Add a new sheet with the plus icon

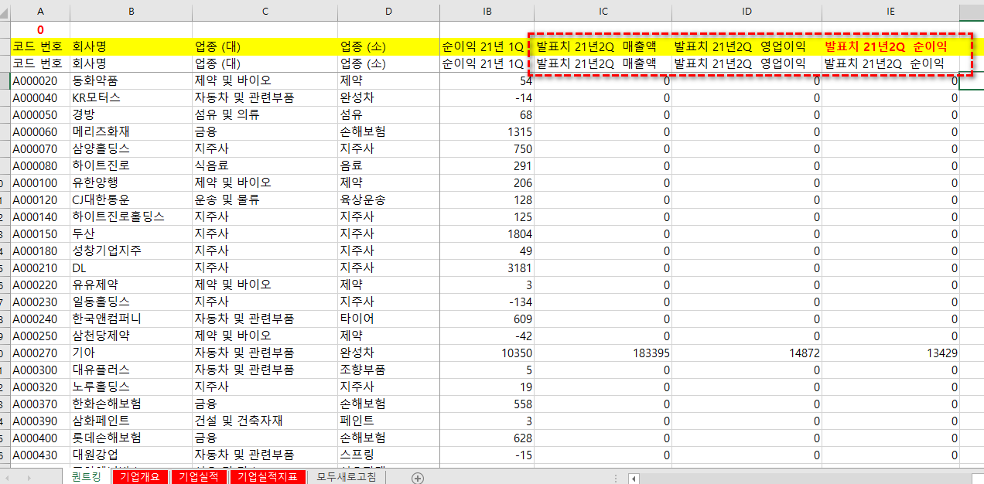click(418, 478)
